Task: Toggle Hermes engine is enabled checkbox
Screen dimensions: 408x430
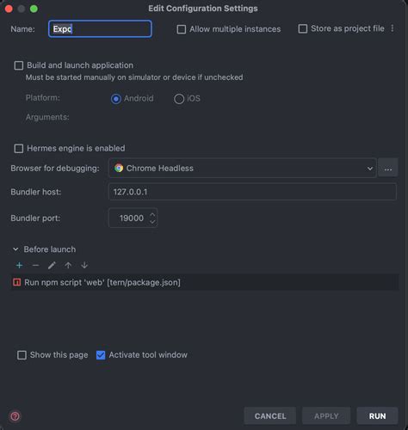Action: 19,149
